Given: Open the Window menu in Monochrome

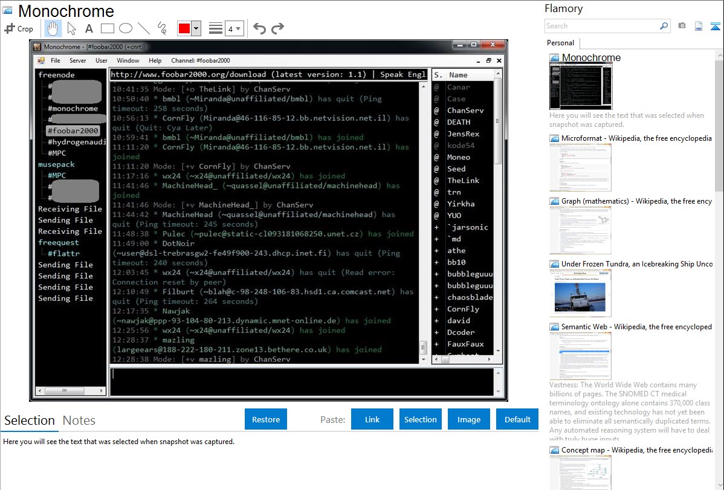Looking at the screenshot, I should (128, 60).
